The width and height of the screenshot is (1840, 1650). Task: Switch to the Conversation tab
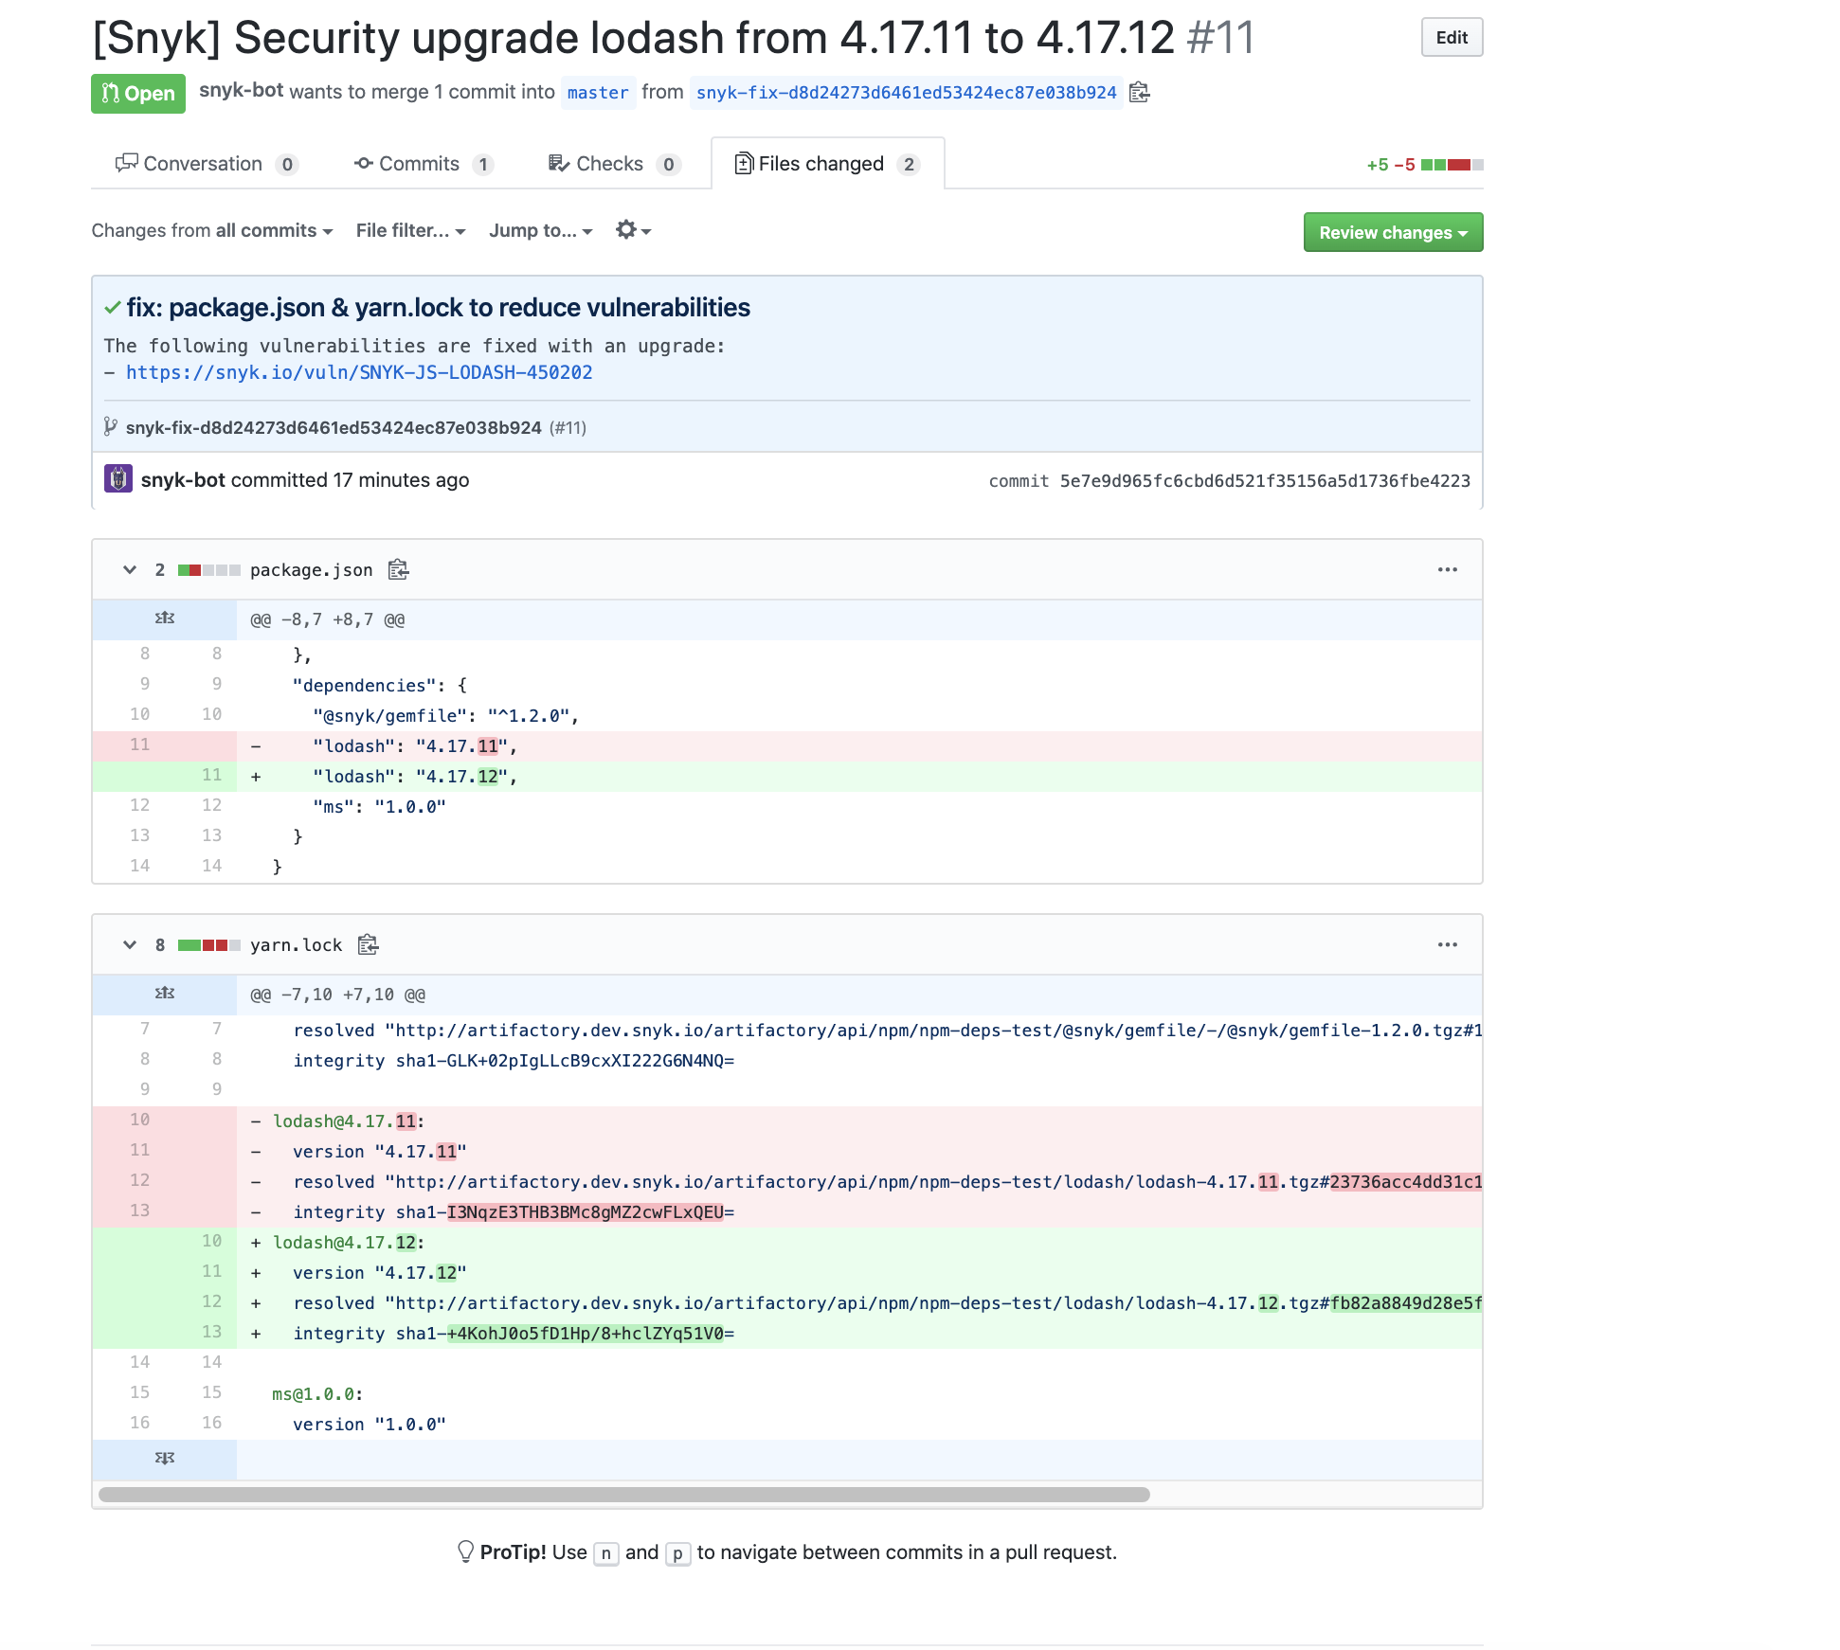point(202,164)
